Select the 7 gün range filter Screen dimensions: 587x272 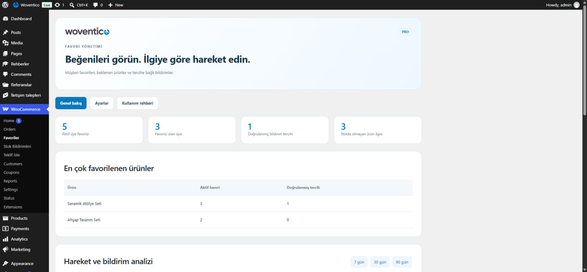coord(359,262)
